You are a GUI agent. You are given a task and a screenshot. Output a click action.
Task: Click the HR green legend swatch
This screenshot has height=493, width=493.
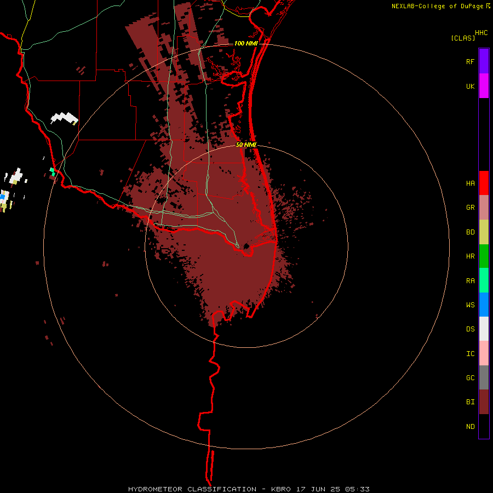pyautogui.click(x=484, y=256)
